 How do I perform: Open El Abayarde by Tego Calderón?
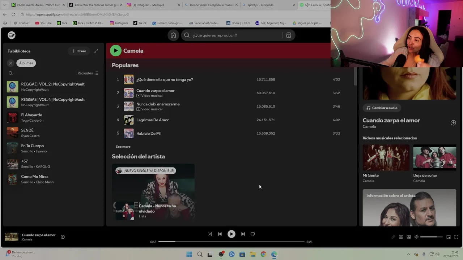click(54, 117)
